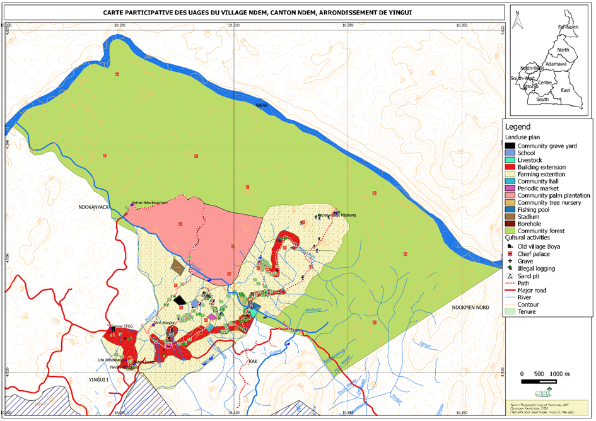The height and width of the screenshot is (421, 596).
Task: Click the Borehole dark red swatch
Action: 510,224
